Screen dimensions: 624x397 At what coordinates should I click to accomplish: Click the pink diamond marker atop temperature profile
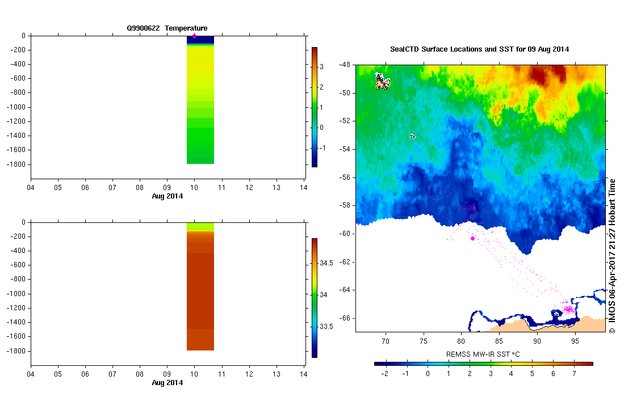point(194,36)
